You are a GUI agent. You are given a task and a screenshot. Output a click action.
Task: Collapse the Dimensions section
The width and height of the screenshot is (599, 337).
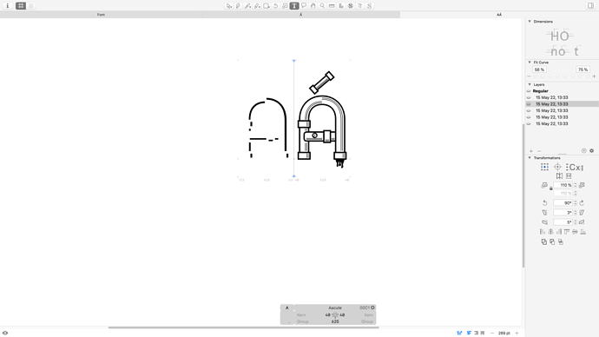coord(530,22)
